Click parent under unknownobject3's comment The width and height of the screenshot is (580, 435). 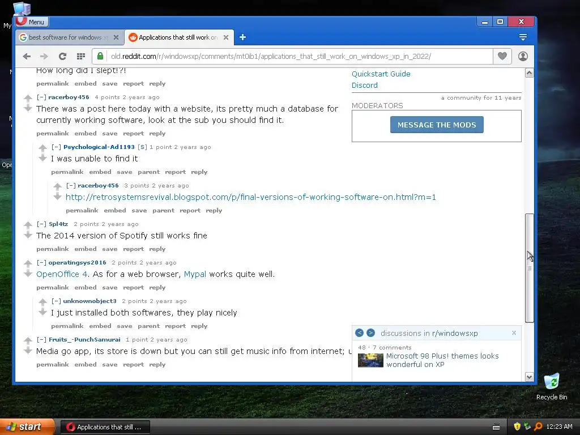click(x=149, y=326)
